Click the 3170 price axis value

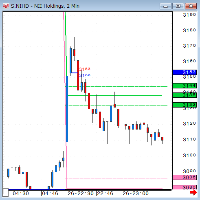coord(189,46)
